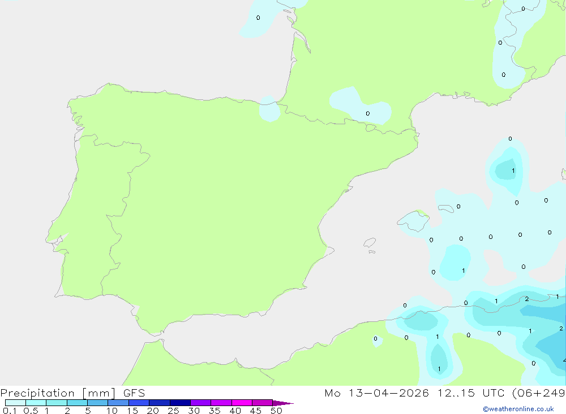Click the legend label '0.1'
The width and height of the screenshot is (566, 414).
(10, 411)
